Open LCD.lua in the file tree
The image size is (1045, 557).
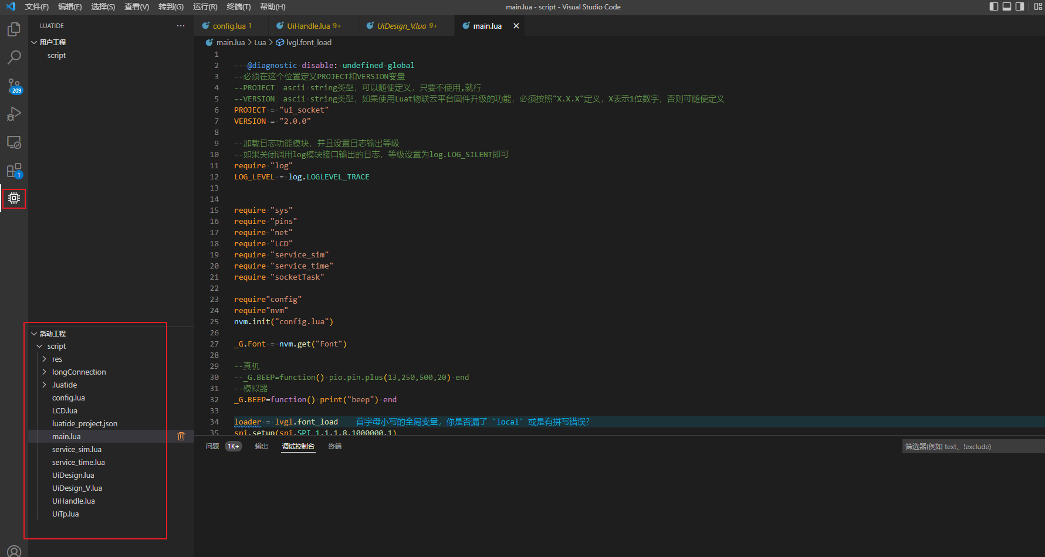pyautogui.click(x=65, y=410)
